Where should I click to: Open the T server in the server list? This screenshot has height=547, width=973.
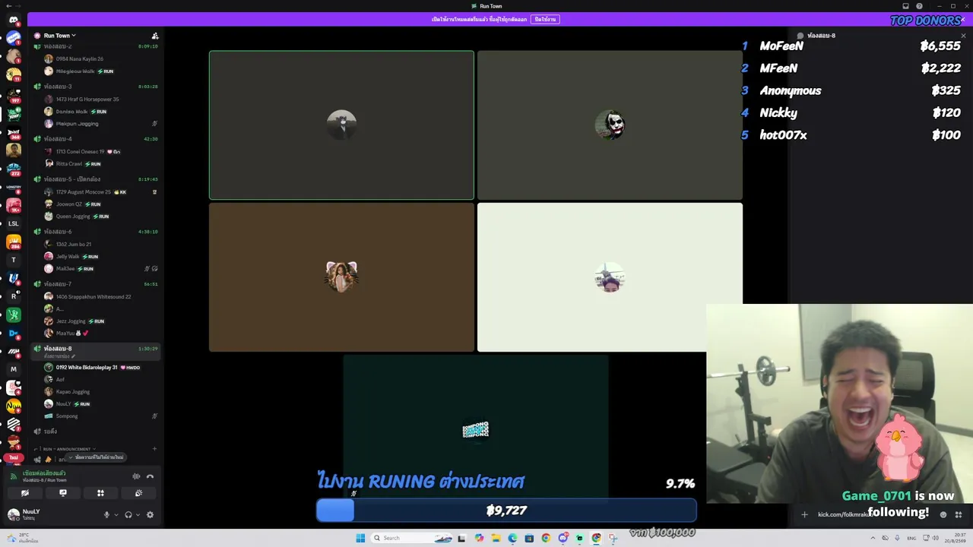click(x=13, y=260)
